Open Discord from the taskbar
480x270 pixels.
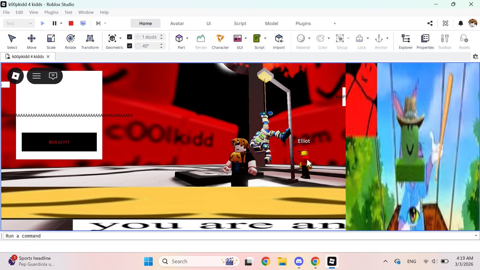pyautogui.click(x=298, y=262)
